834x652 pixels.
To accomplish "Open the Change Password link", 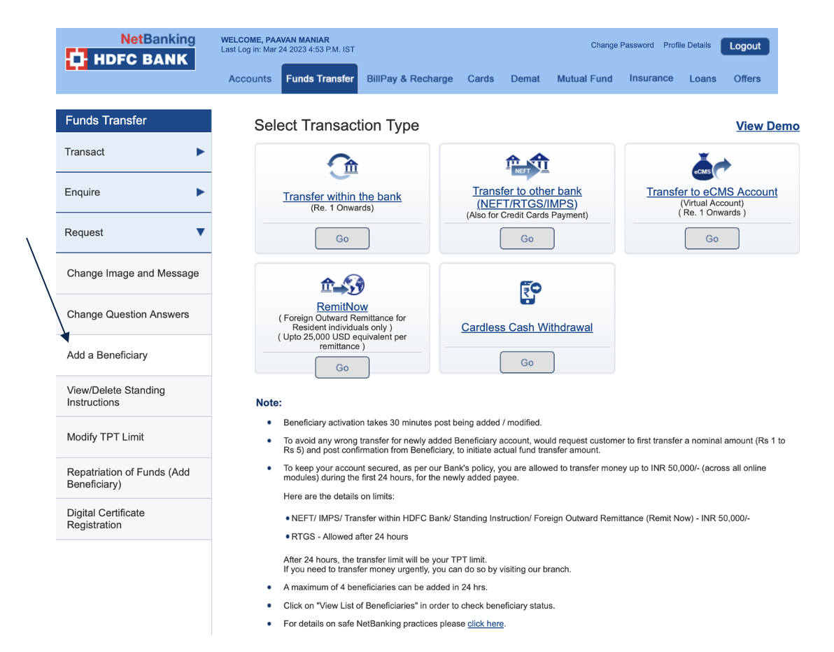I will tap(622, 45).
